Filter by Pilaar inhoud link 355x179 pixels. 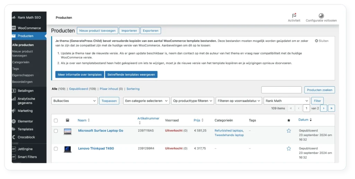109,89
